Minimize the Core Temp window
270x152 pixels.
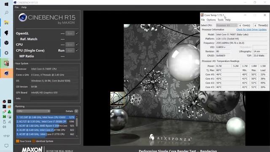pos(245,15)
